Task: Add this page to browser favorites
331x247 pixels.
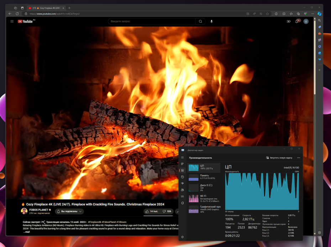Action: 267,14
